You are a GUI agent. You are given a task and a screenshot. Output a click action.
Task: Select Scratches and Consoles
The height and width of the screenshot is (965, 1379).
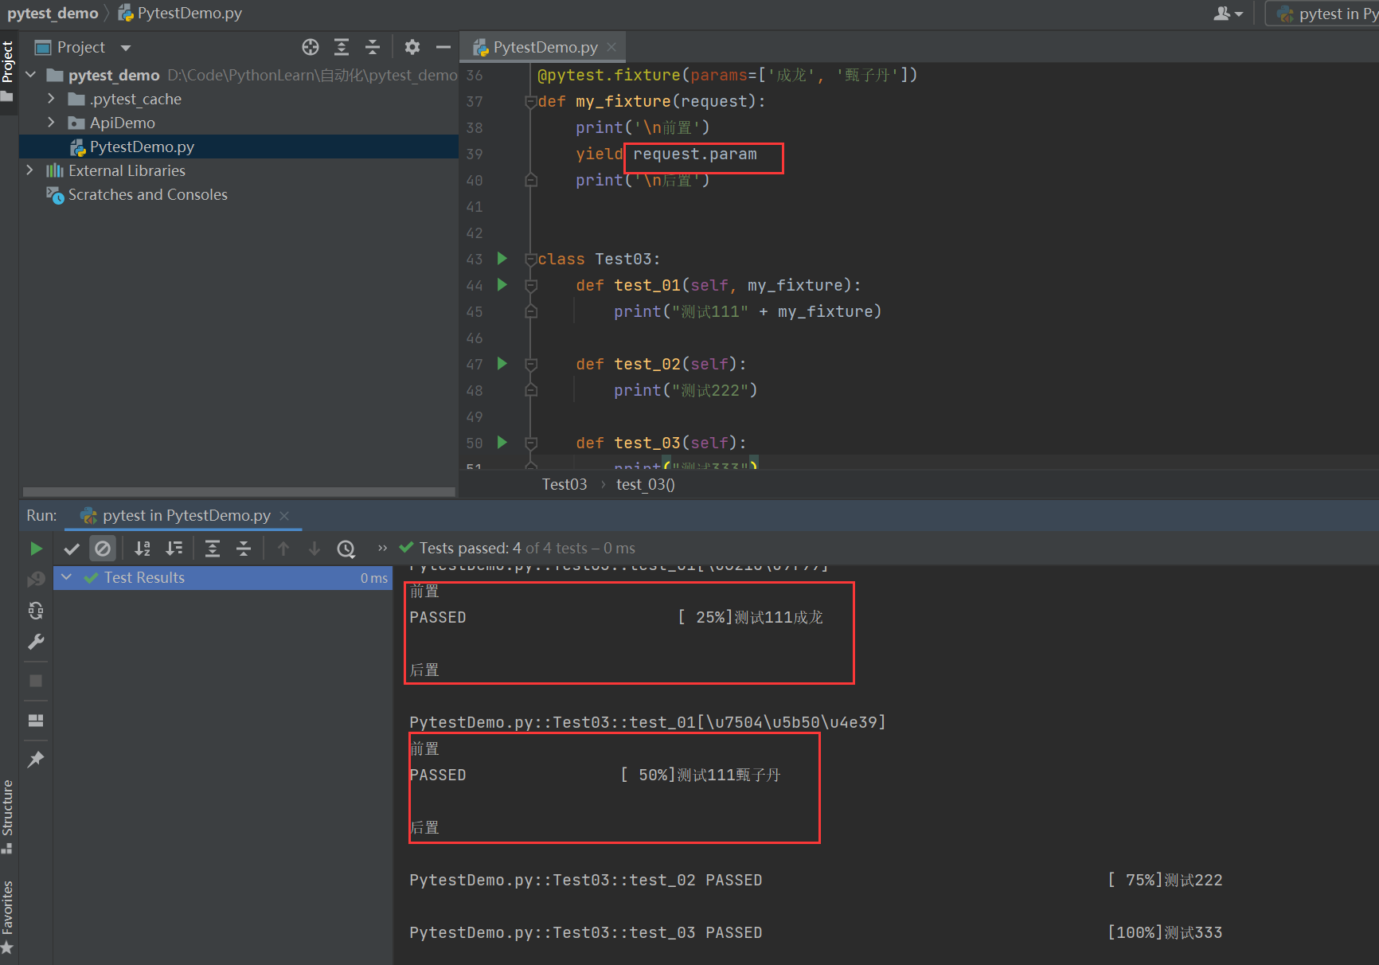coord(147,194)
